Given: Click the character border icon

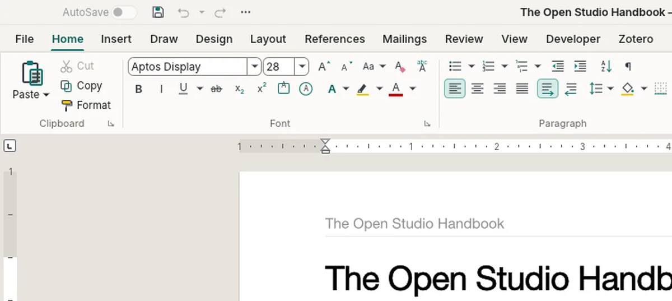Looking at the screenshot, I should click(284, 89).
